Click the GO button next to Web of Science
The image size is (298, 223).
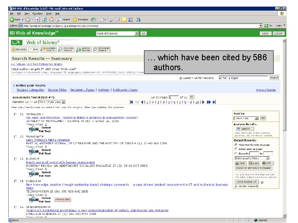(x=144, y=33)
